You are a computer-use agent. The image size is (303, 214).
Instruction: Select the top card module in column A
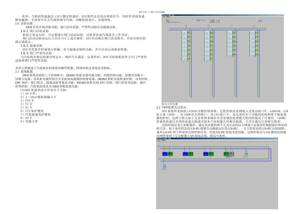click(x=185, y=33)
